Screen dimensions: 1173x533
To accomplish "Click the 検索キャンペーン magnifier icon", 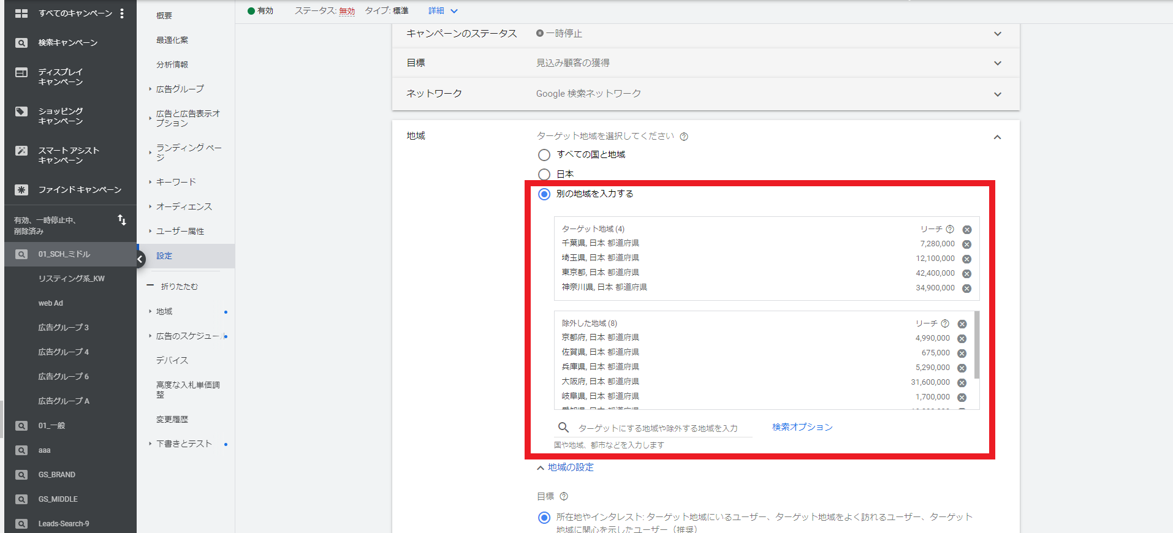I will [21, 43].
